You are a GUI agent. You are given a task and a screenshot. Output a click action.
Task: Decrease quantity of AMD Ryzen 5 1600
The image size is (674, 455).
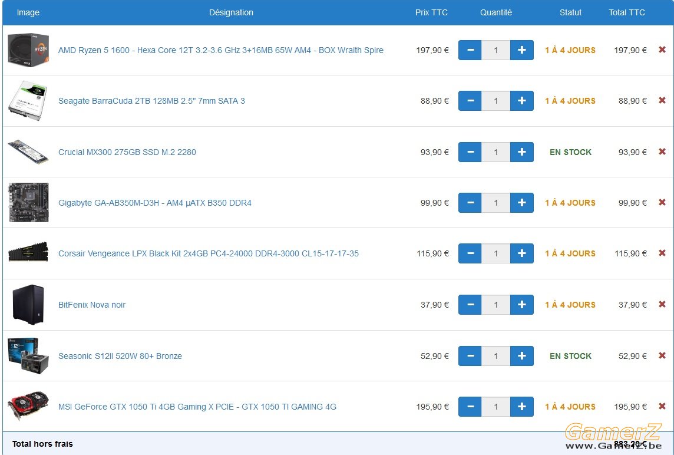point(470,50)
